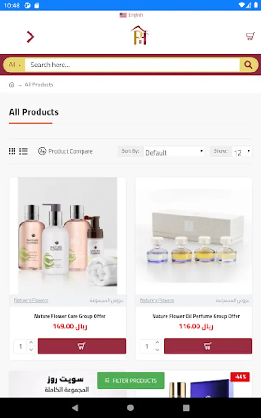261x418 pixels.
Task: Decrease quantity for Oil Perfume Group Offer
Action: (x=157, y=349)
